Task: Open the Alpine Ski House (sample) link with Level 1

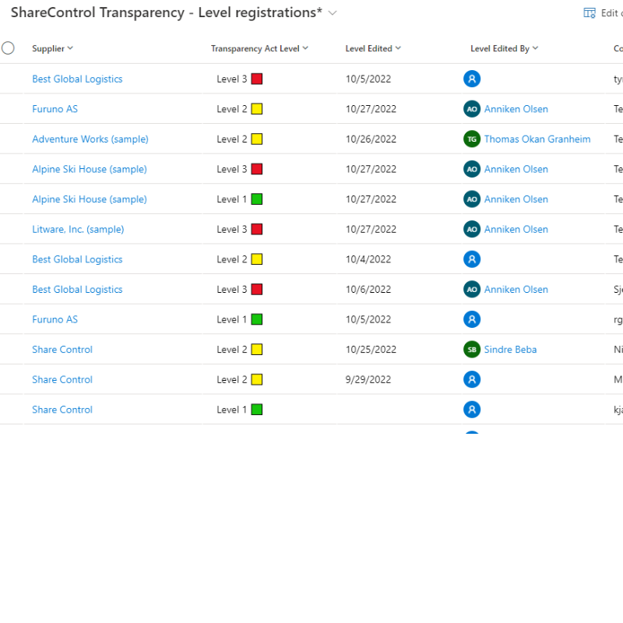Action: coord(90,199)
